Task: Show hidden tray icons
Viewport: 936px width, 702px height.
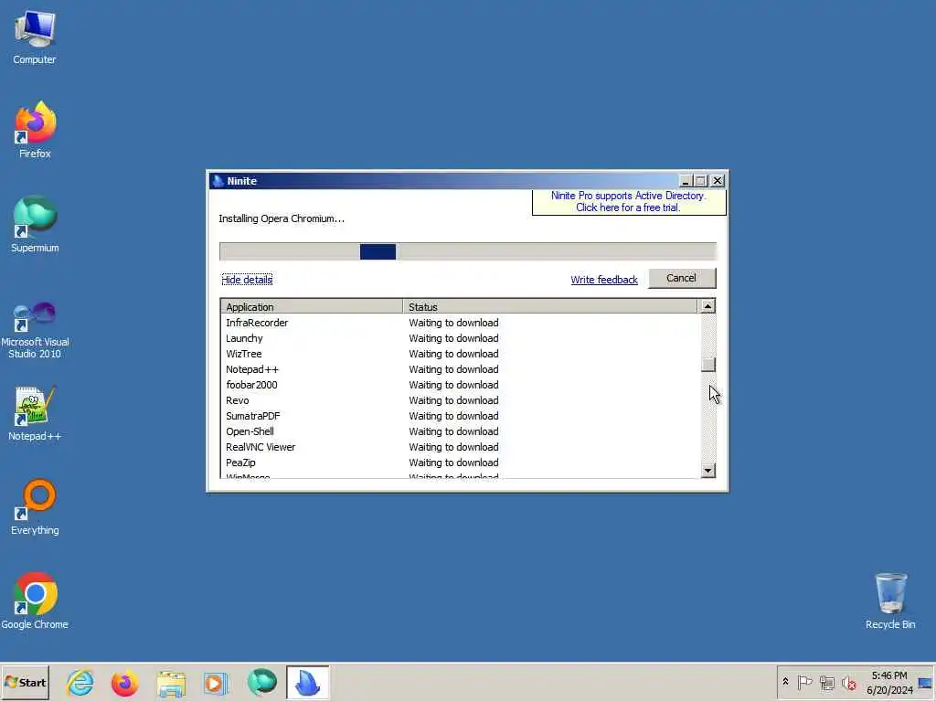Action: click(x=785, y=682)
